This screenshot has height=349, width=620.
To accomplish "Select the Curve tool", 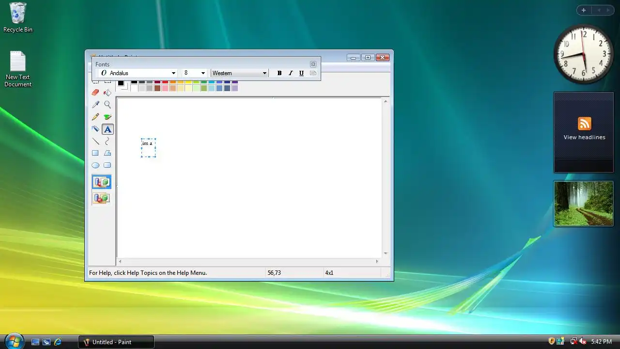I will [108, 141].
